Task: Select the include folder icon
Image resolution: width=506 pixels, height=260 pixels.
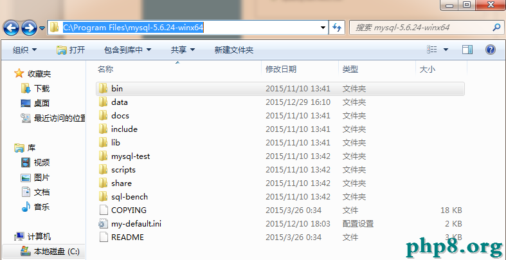Action: pyautogui.click(x=104, y=129)
